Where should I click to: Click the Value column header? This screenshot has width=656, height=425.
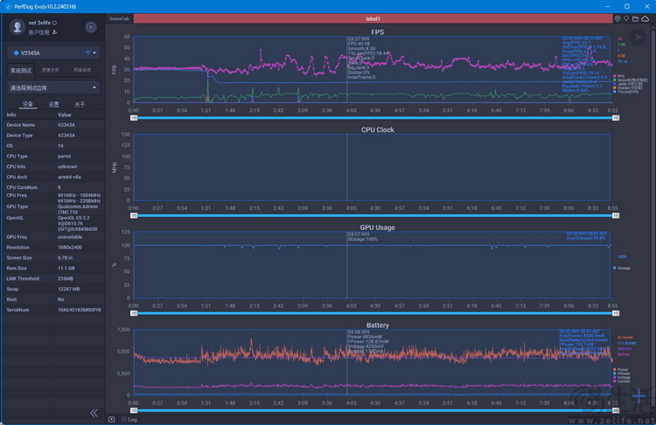pyautogui.click(x=65, y=115)
